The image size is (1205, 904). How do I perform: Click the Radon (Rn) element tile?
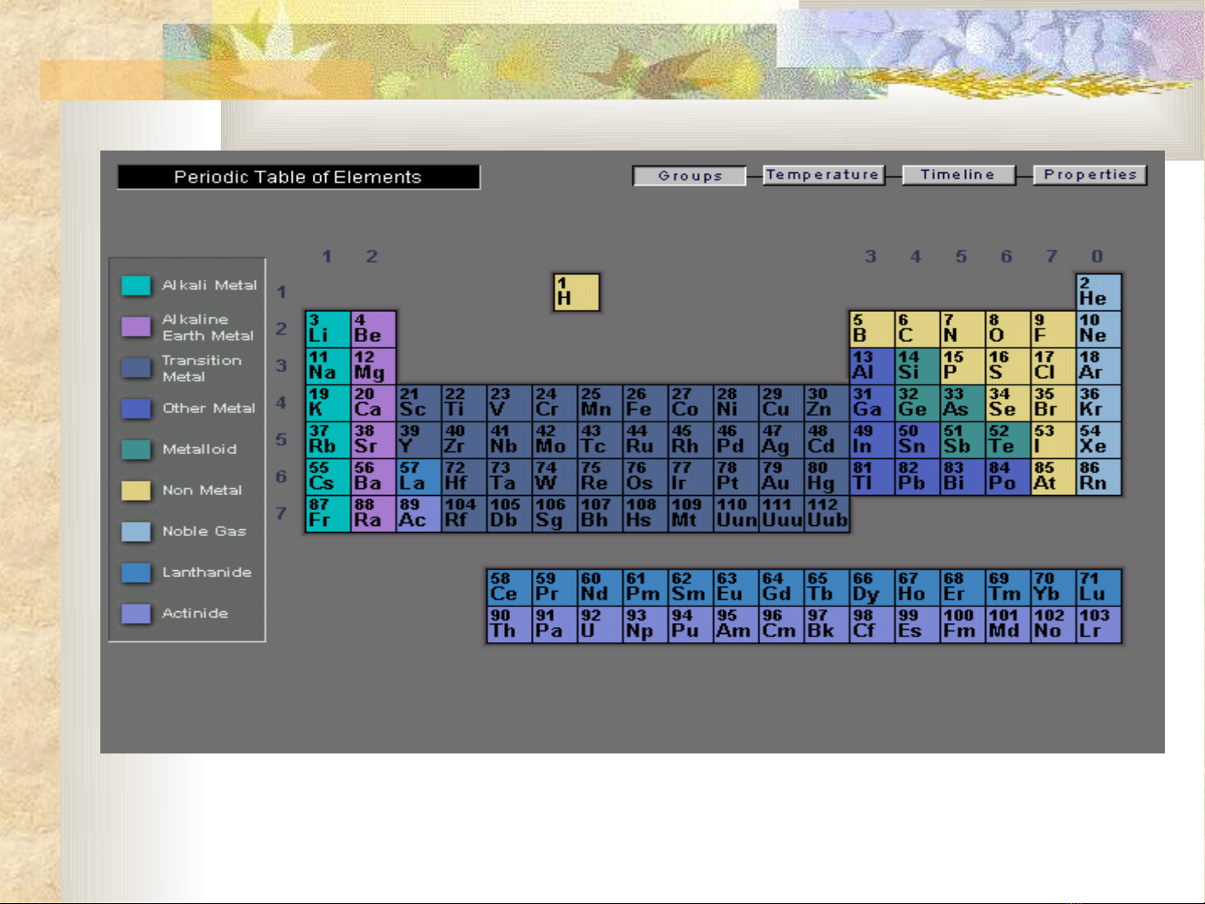[1098, 476]
